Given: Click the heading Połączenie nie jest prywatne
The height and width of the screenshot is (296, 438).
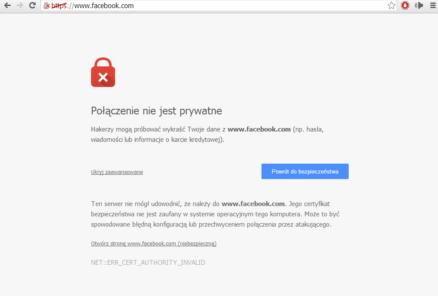Looking at the screenshot, I should click(156, 111).
